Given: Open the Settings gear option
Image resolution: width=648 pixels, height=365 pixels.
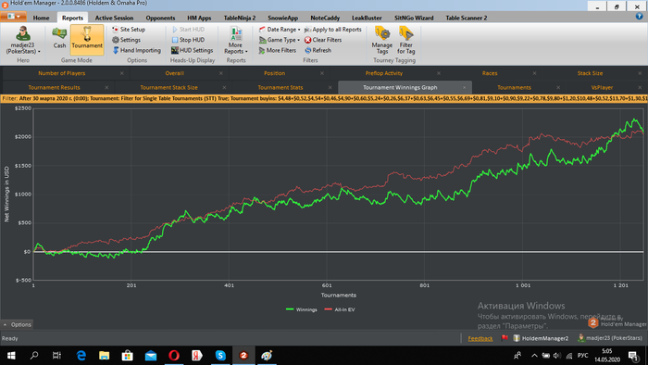Looking at the screenshot, I should (x=127, y=40).
